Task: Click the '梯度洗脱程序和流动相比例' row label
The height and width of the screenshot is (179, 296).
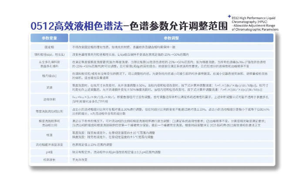Action: tap(49, 123)
